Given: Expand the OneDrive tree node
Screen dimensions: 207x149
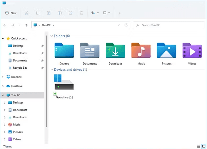Looking at the screenshot, I should [3, 86].
